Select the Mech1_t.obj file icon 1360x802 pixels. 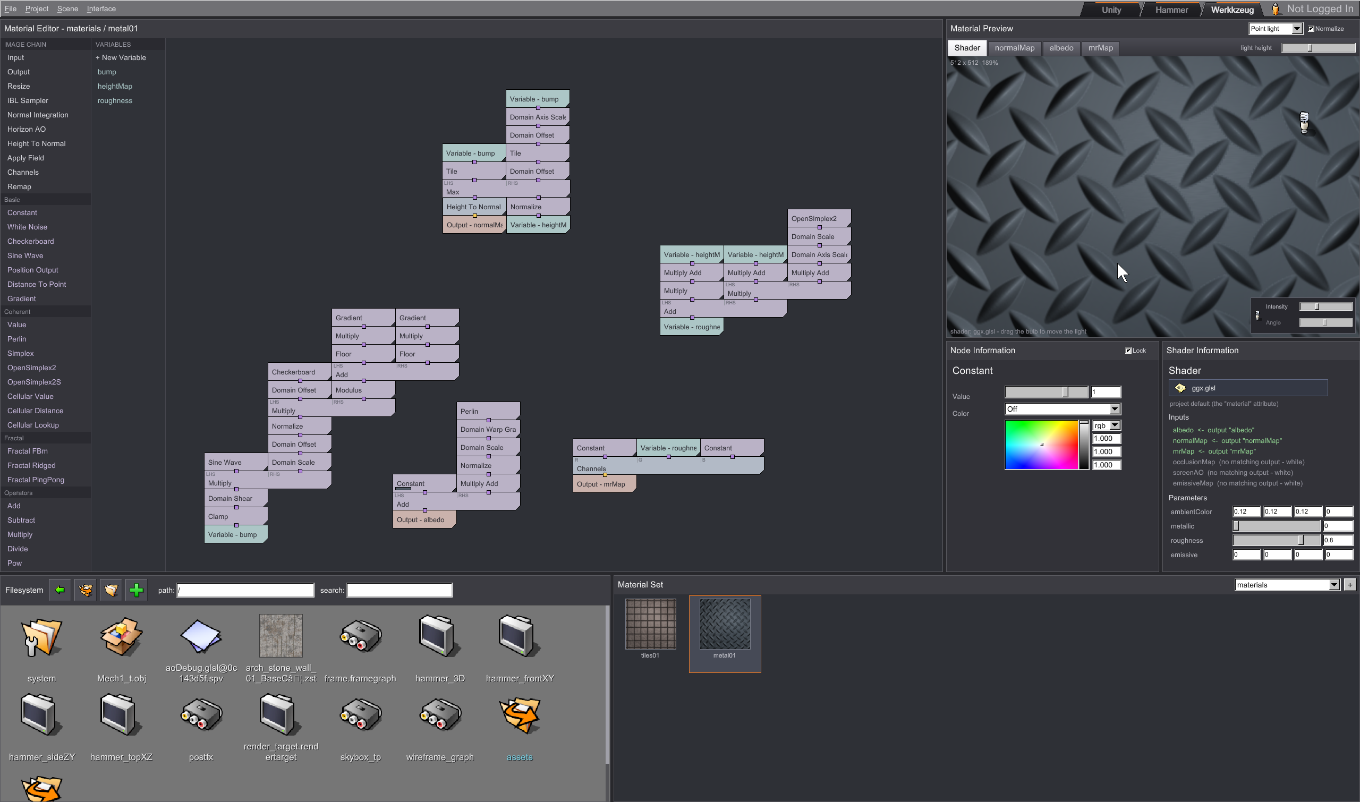121,638
